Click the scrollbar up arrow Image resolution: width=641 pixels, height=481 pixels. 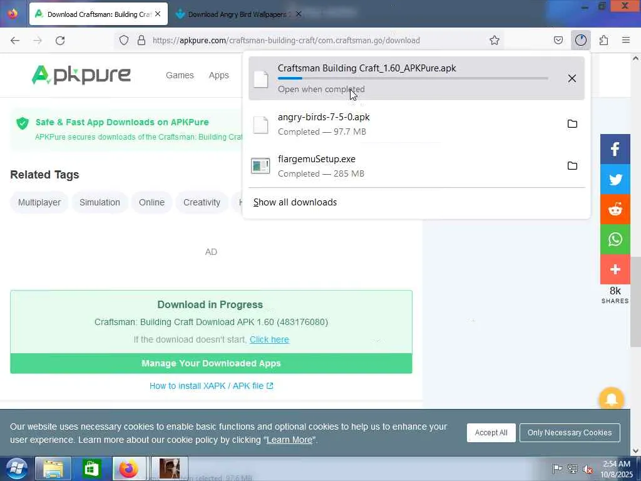(x=635, y=58)
